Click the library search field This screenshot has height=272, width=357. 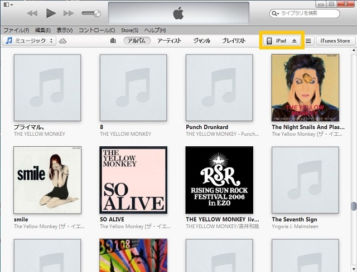(305, 13)
